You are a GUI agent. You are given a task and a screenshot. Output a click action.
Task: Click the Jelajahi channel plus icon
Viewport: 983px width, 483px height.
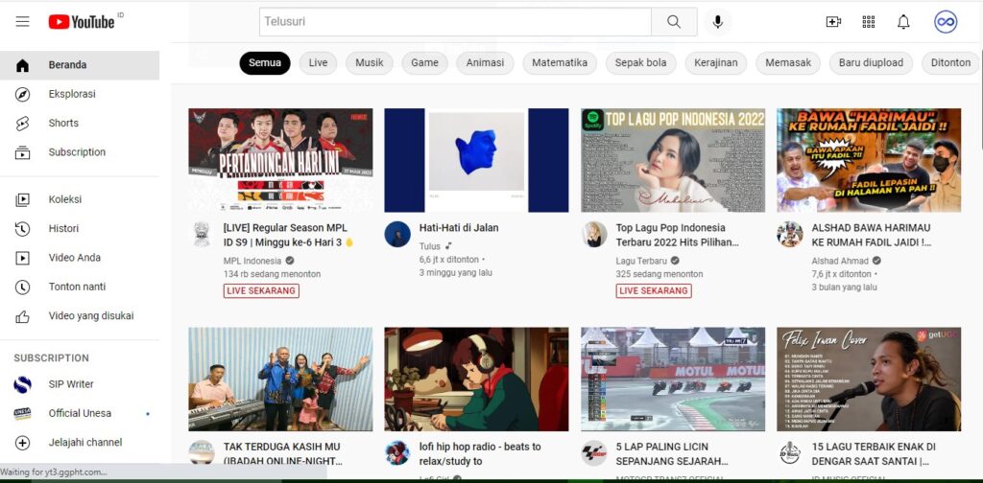tap(23, 443)
